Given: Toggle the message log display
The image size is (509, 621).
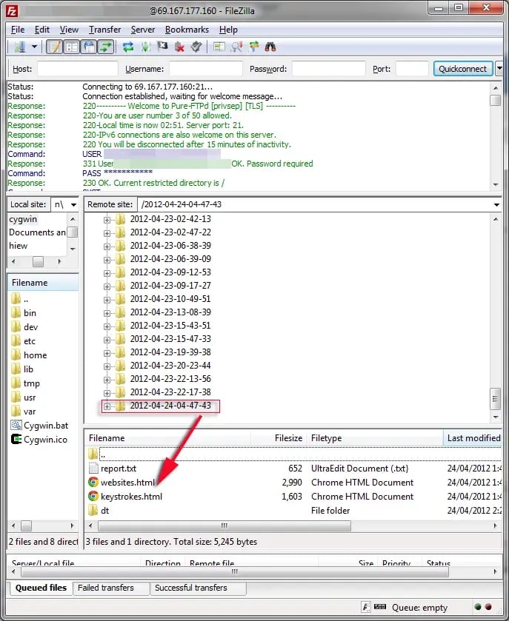Looking at the screenshot, I should pyautogui.click(x=55, y=47).
